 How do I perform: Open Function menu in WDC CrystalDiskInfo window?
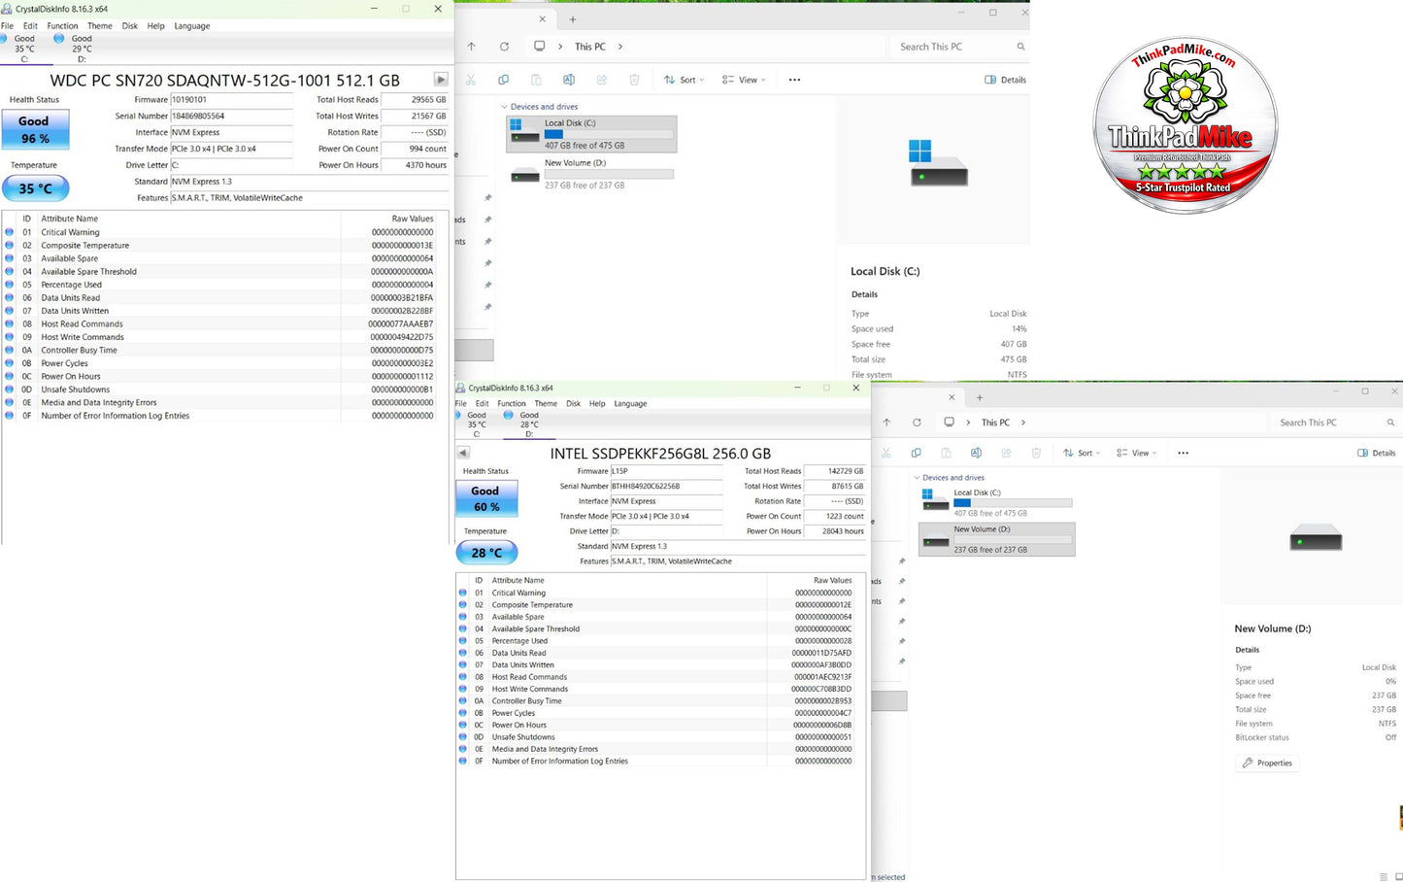62,26
